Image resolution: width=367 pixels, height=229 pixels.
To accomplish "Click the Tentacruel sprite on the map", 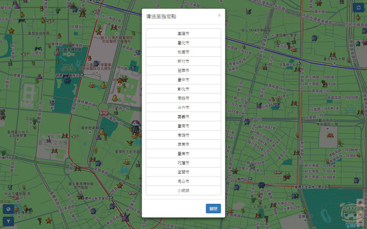I will [x=135, y=127].
